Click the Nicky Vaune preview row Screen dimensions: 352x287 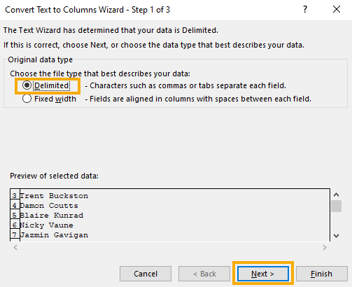coord(170,225)
